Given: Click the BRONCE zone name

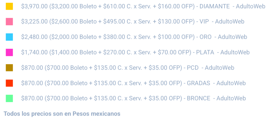Looking at the screenshot, I should (199, 98).
